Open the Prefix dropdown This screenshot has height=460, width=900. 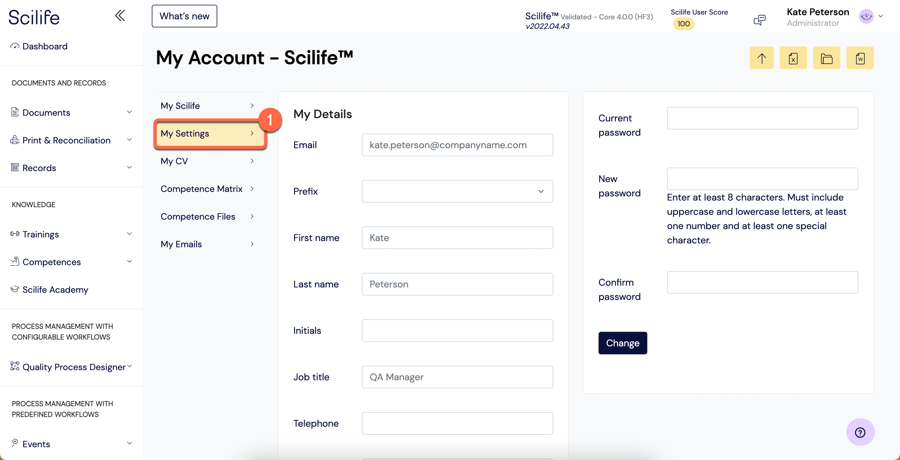[x=457, y=191]
